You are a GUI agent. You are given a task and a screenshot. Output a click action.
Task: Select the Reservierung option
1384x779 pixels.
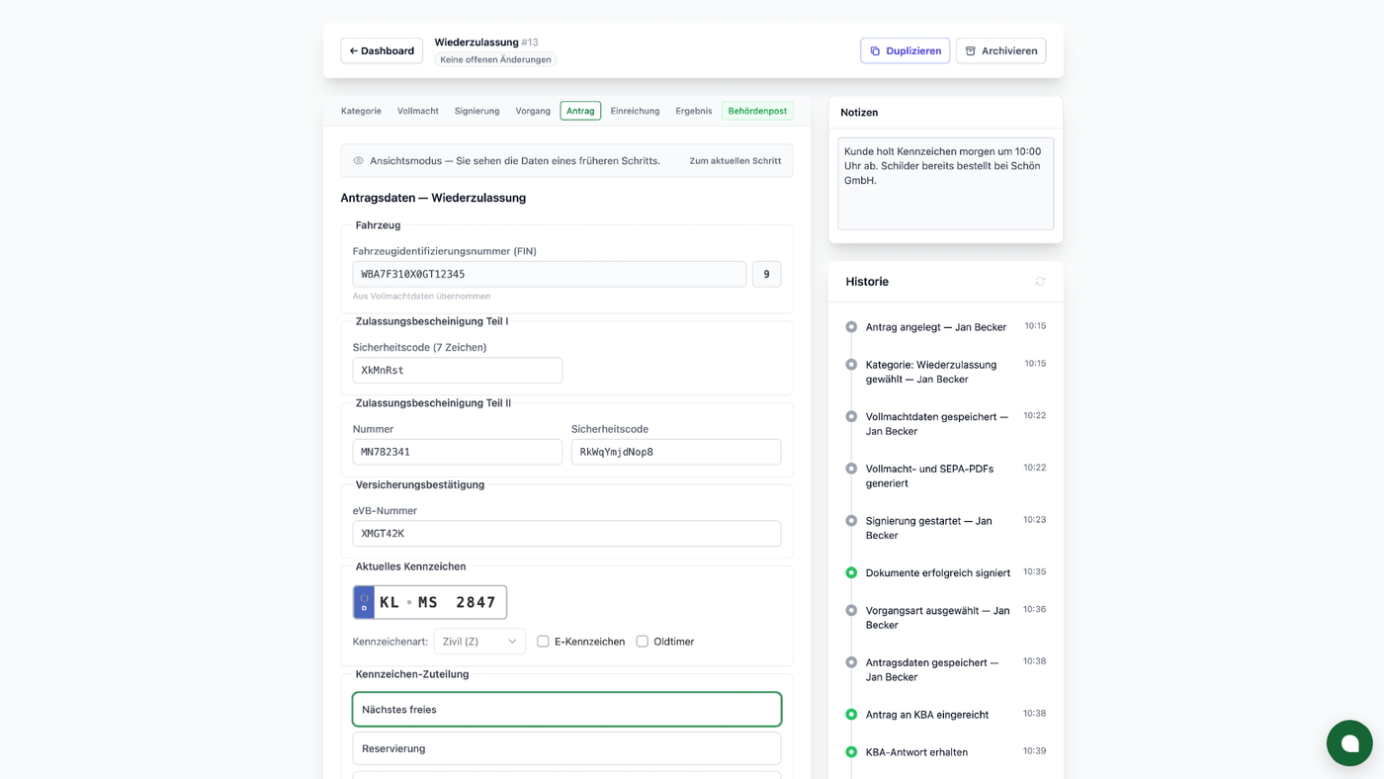point(566,748)
